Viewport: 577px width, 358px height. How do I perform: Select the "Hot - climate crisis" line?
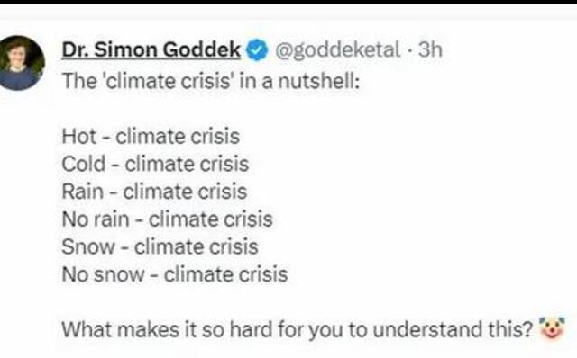tap(151, 136)
